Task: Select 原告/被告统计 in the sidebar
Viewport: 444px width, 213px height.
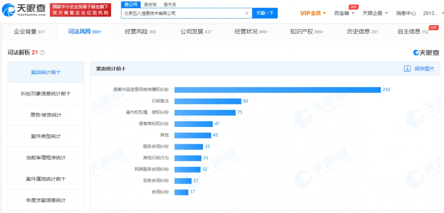Action: click(x=46, y=115)
